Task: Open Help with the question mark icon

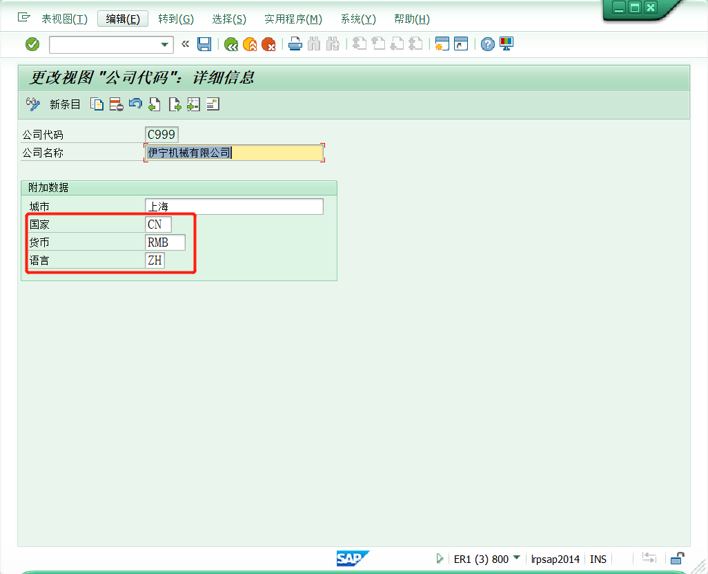Action: point(486,44)
